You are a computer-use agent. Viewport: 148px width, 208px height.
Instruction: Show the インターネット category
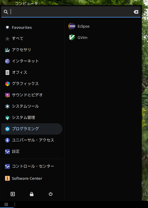click(x=32, y=61)
